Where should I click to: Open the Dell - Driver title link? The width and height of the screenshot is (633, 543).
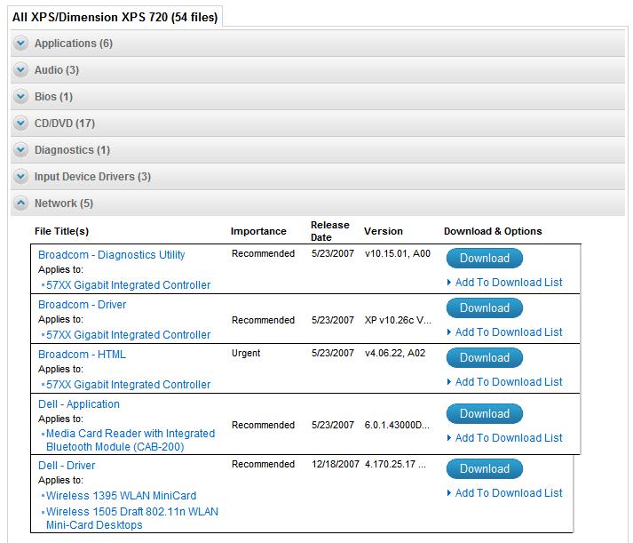[67, 466]
